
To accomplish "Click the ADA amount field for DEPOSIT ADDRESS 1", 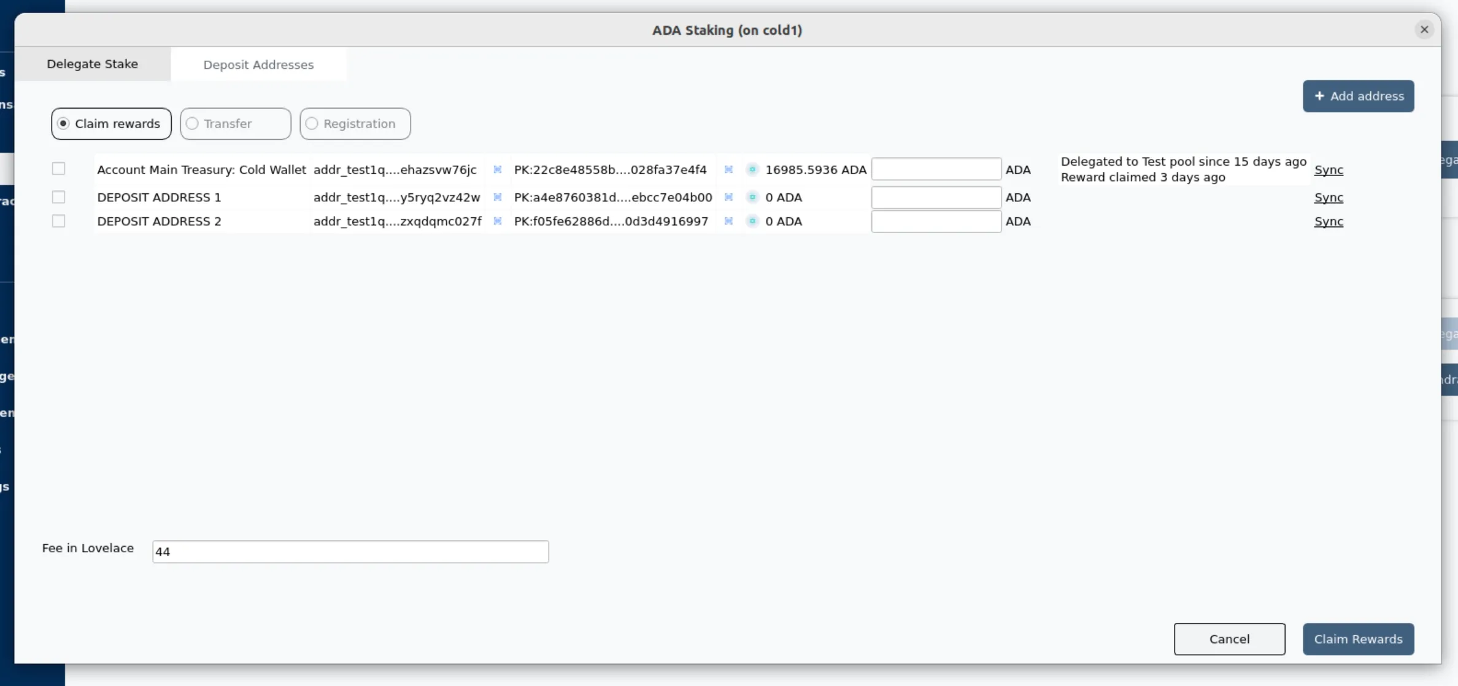I will [x=936, y=197].
